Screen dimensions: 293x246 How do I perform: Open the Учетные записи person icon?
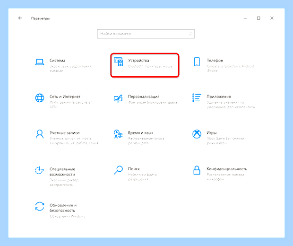(40, 134)
